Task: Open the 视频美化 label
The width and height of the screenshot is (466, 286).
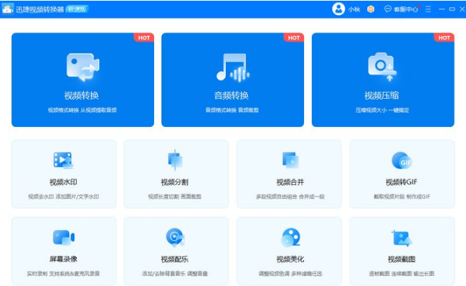Action: (x=290, y=259)
